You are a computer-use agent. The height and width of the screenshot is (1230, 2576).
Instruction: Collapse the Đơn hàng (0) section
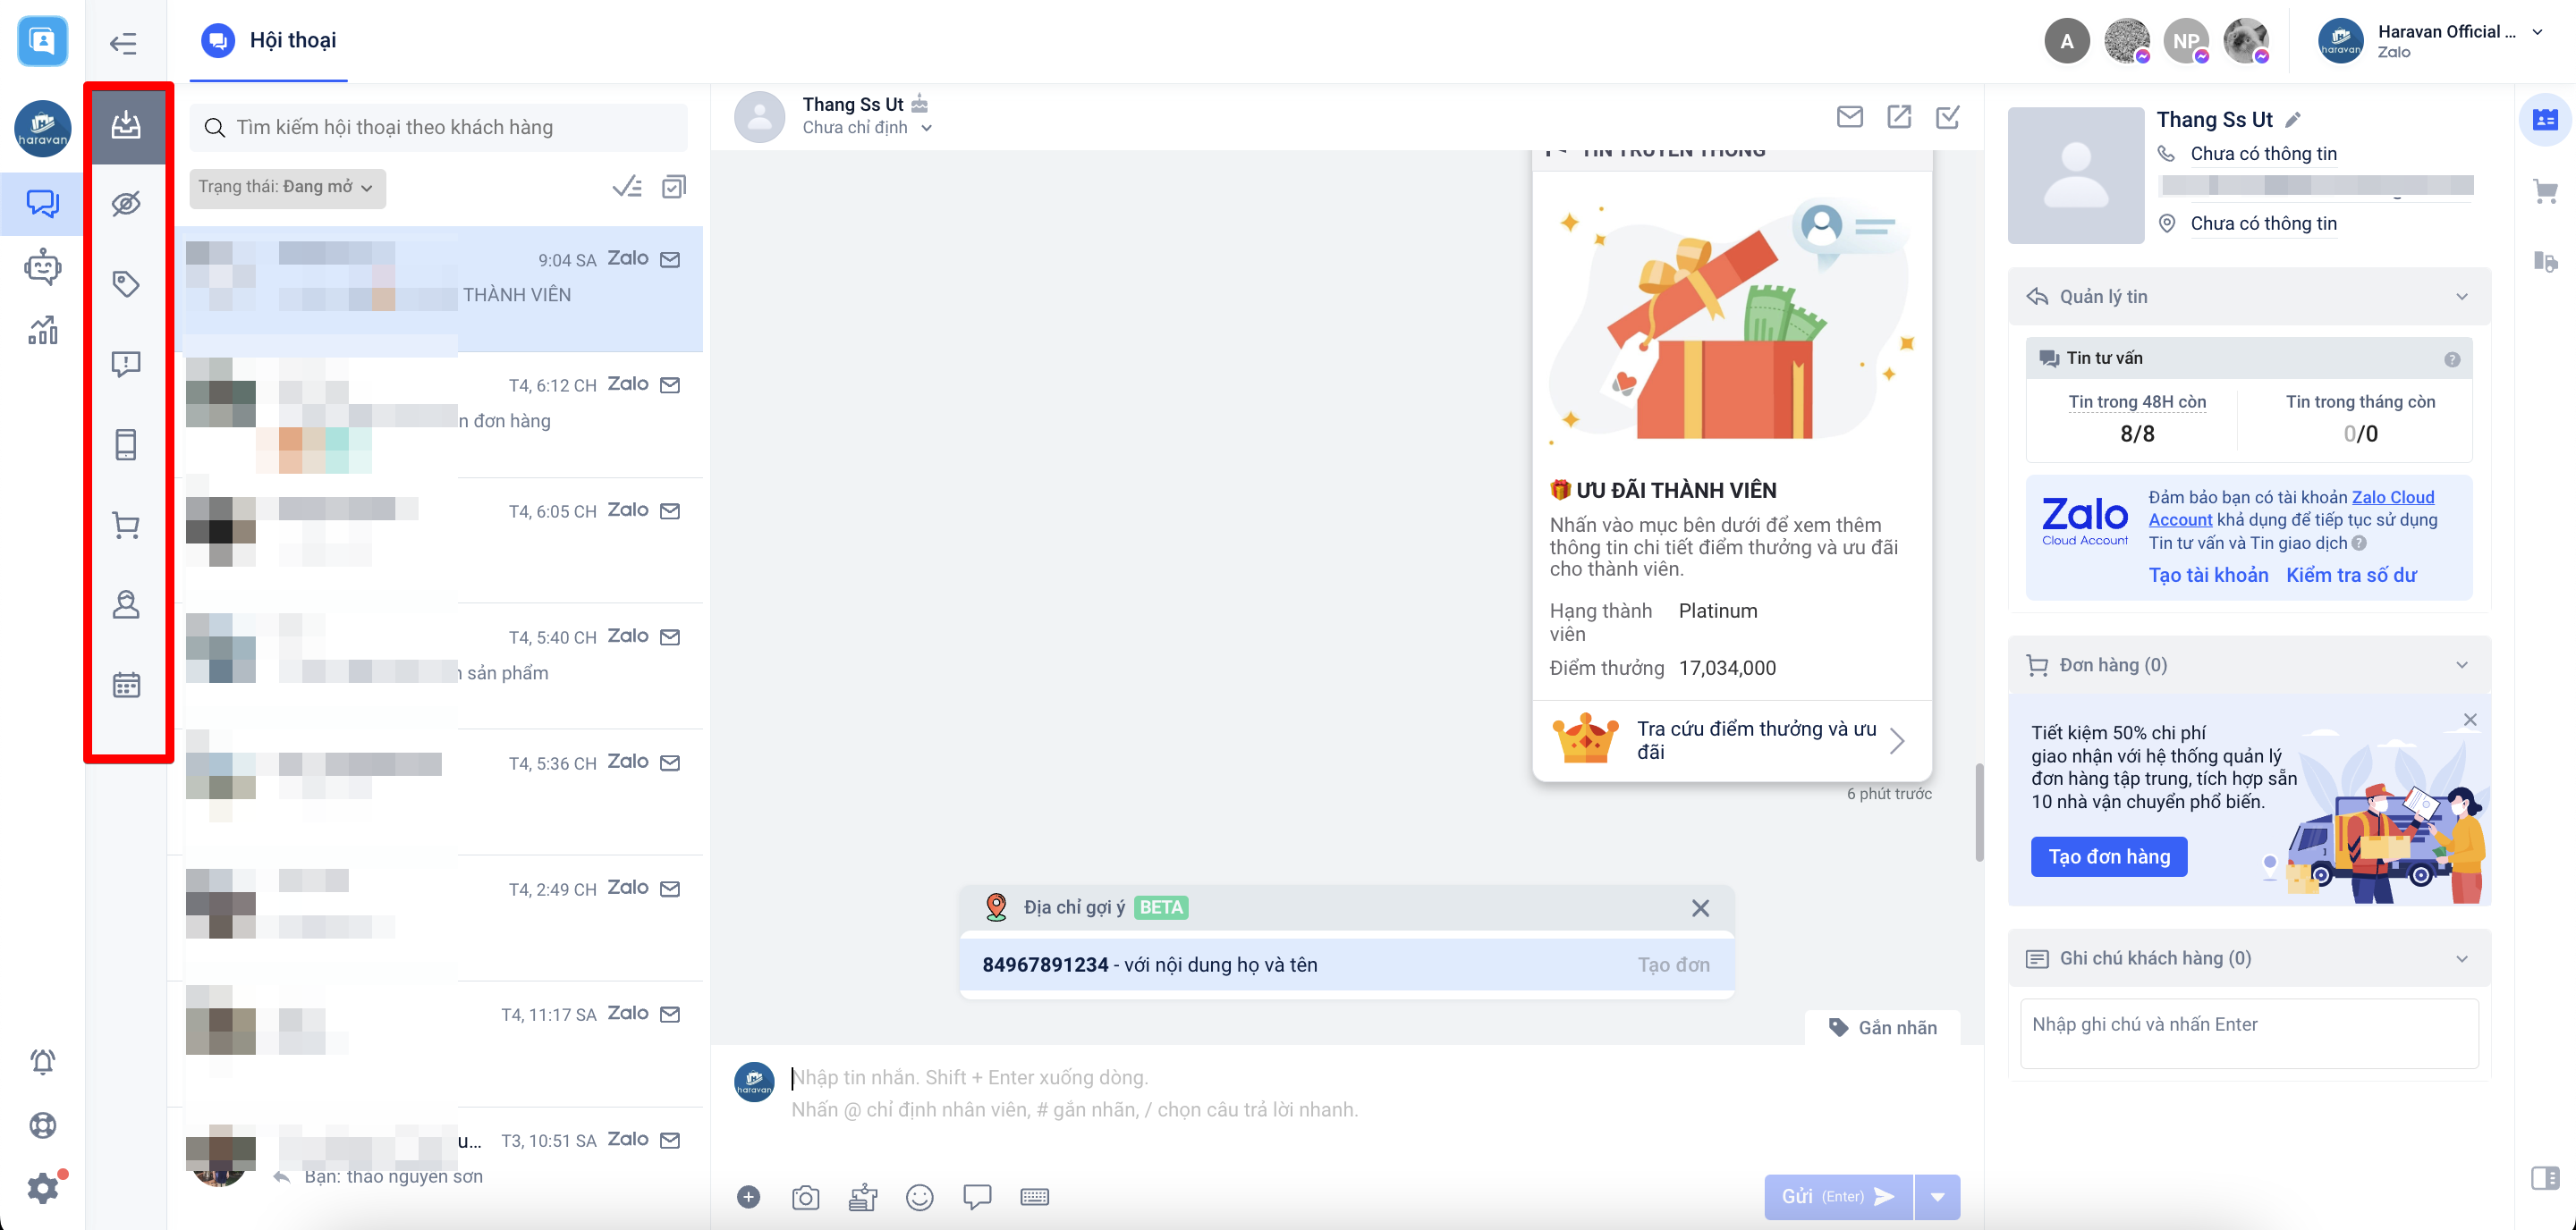click(2461, 665)
